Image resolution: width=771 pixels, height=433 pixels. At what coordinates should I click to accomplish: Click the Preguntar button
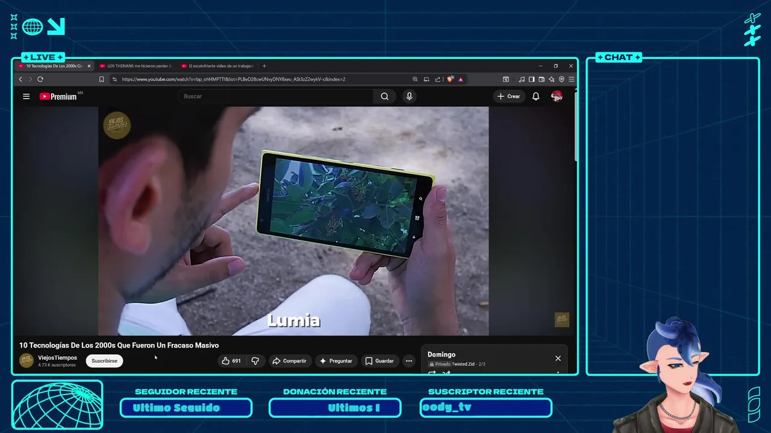point(336,361)
